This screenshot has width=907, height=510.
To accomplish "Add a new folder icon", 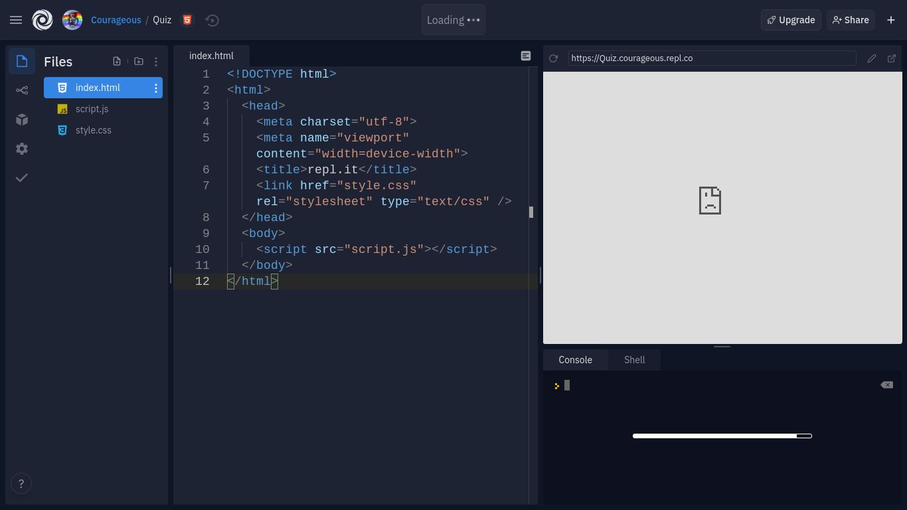I will coord(139,61).
